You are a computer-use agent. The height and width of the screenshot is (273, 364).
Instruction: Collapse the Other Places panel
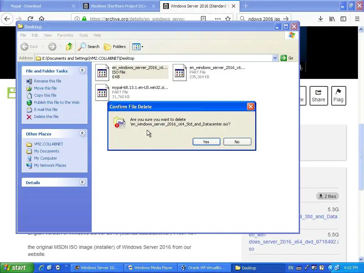tap(82, 133)
